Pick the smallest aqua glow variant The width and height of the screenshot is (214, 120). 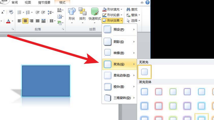pyautogui.click(x=202, y=92)
